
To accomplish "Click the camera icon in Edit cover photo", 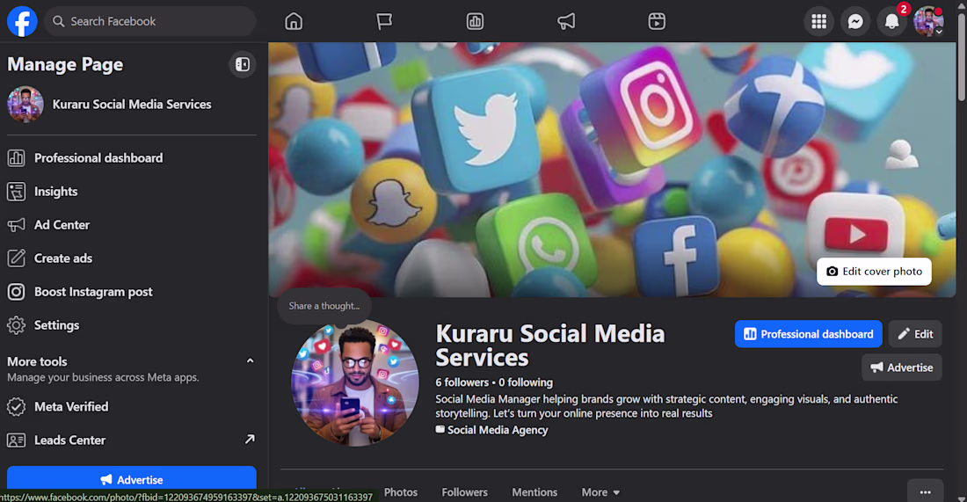I will pos(832,272).
